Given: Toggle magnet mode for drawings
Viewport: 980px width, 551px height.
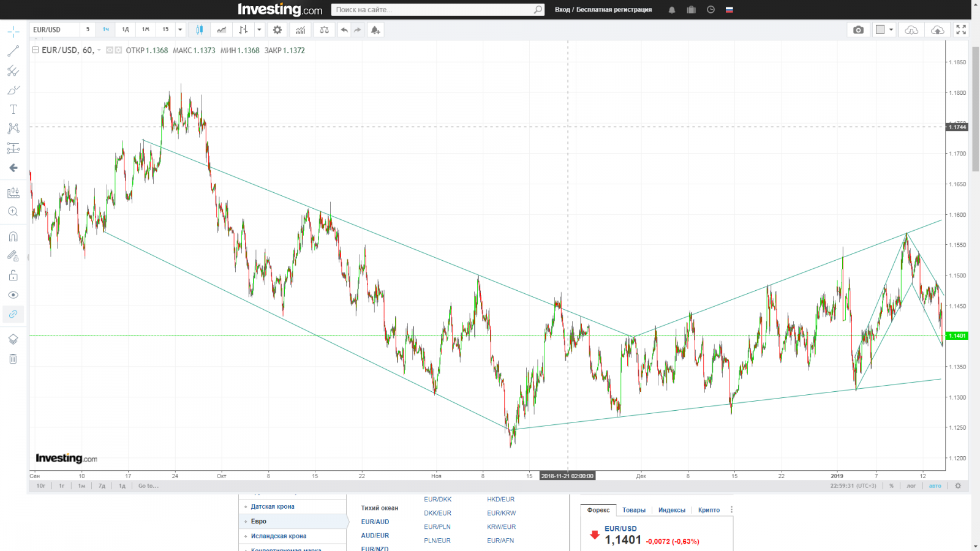Looking at the screenshot, I should tap(13, 237).
